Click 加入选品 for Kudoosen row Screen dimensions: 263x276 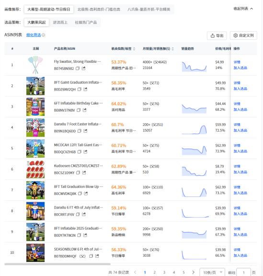(x=240, y=172)
